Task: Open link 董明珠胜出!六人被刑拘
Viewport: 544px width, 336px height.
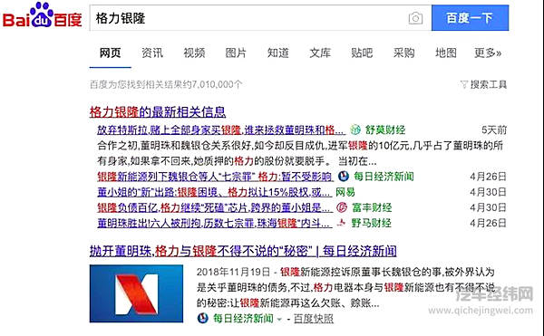Action: (214, 223)
